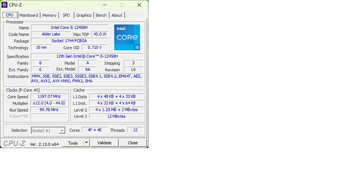Open the Tools dropdown arrow
The image size is (340, 191).
(86, 143)
